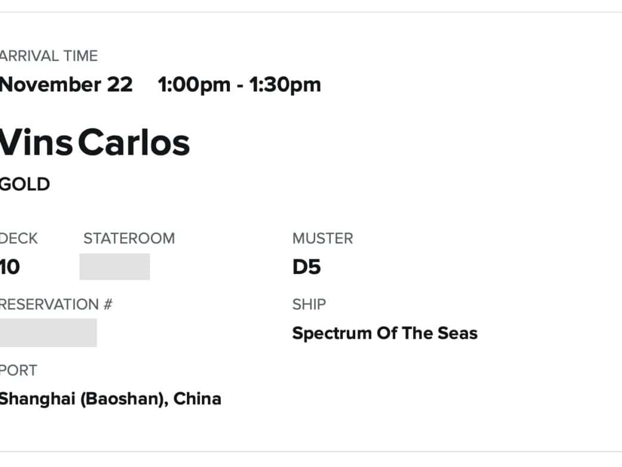Image resolution: width=622 pixels, height=467 pixels.
Task: Click the DECK label
Action: pos(19,238)
